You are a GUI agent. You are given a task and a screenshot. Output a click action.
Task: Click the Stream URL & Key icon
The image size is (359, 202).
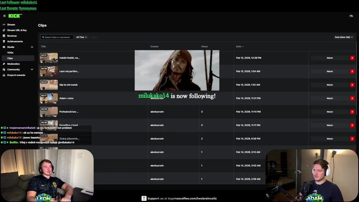(x=4, y=30)
